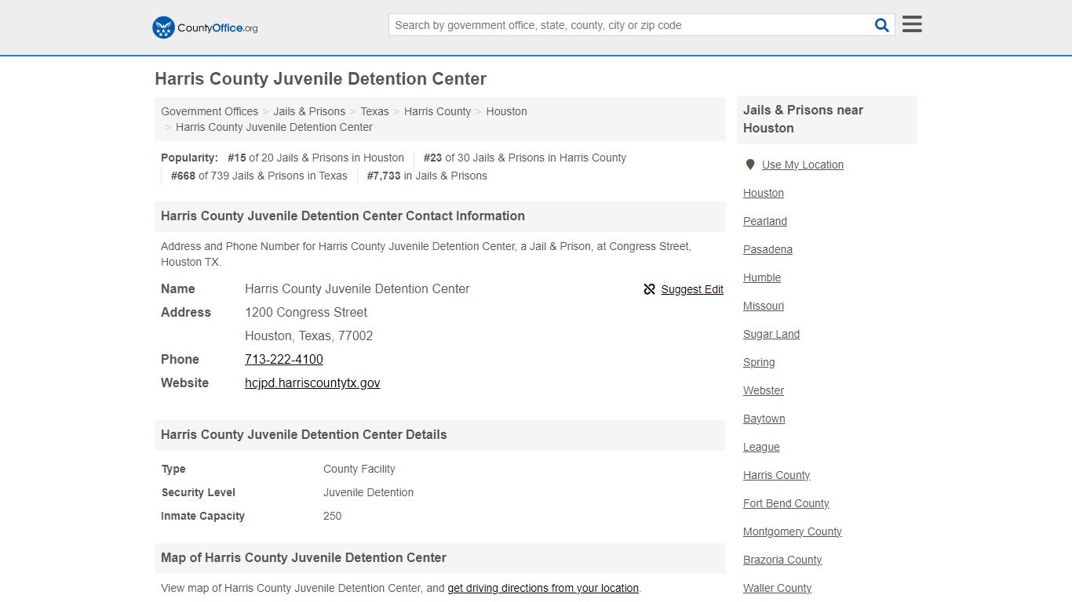The image size is (1072, 602).
Task: Click Use My Location link
Action: click(803, 165)
